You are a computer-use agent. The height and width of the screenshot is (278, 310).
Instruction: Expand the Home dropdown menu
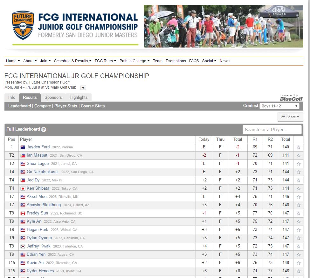click(13, 61)
